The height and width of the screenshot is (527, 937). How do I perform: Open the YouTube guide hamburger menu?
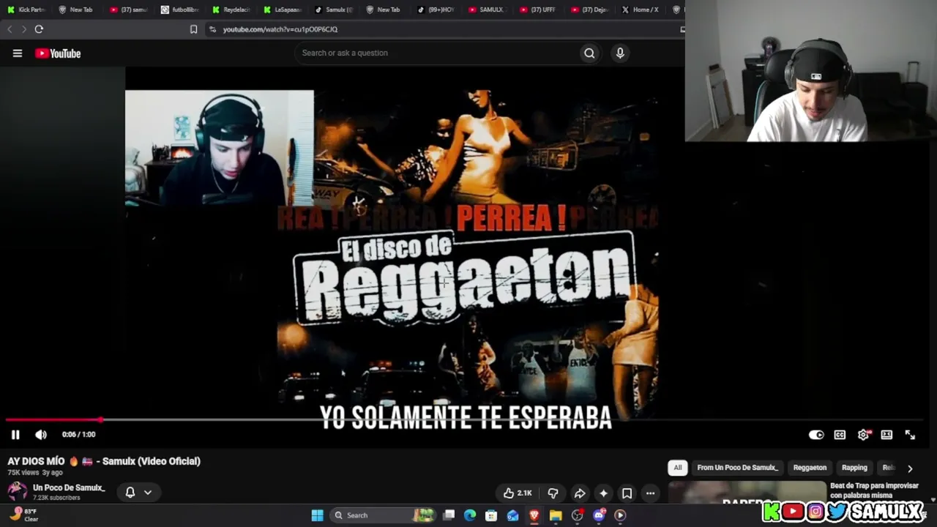point(18,53)
